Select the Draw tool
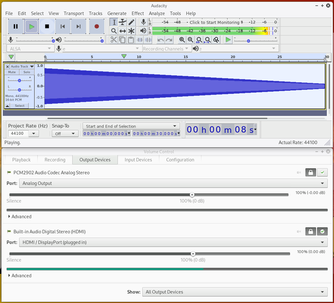This screenshot has width=334, height=303. tap(132, 22)
